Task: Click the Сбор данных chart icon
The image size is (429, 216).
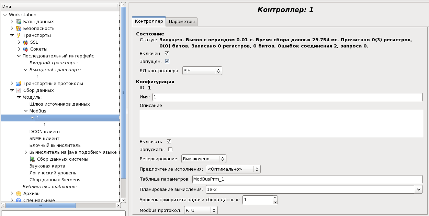Action: 19,90
